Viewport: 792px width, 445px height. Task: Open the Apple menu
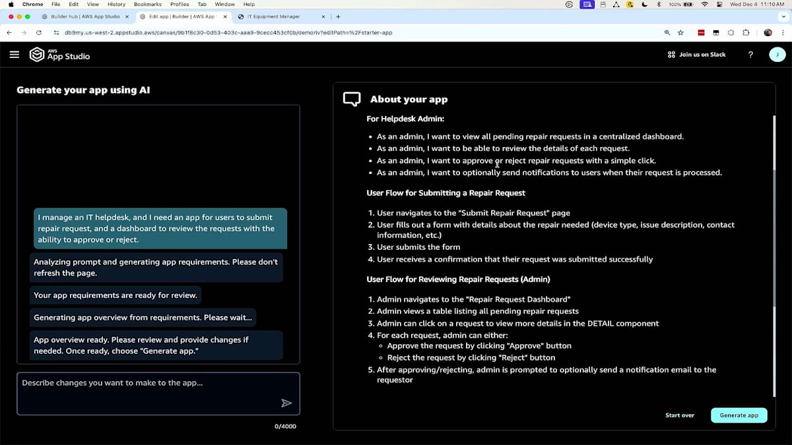[11, 4]
